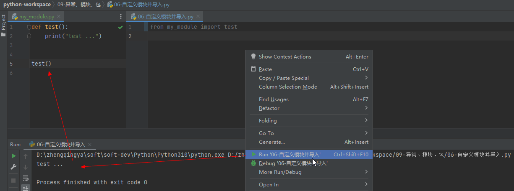
Task: Click the Down the Stack Trace arrow
Action: point(26,167)
